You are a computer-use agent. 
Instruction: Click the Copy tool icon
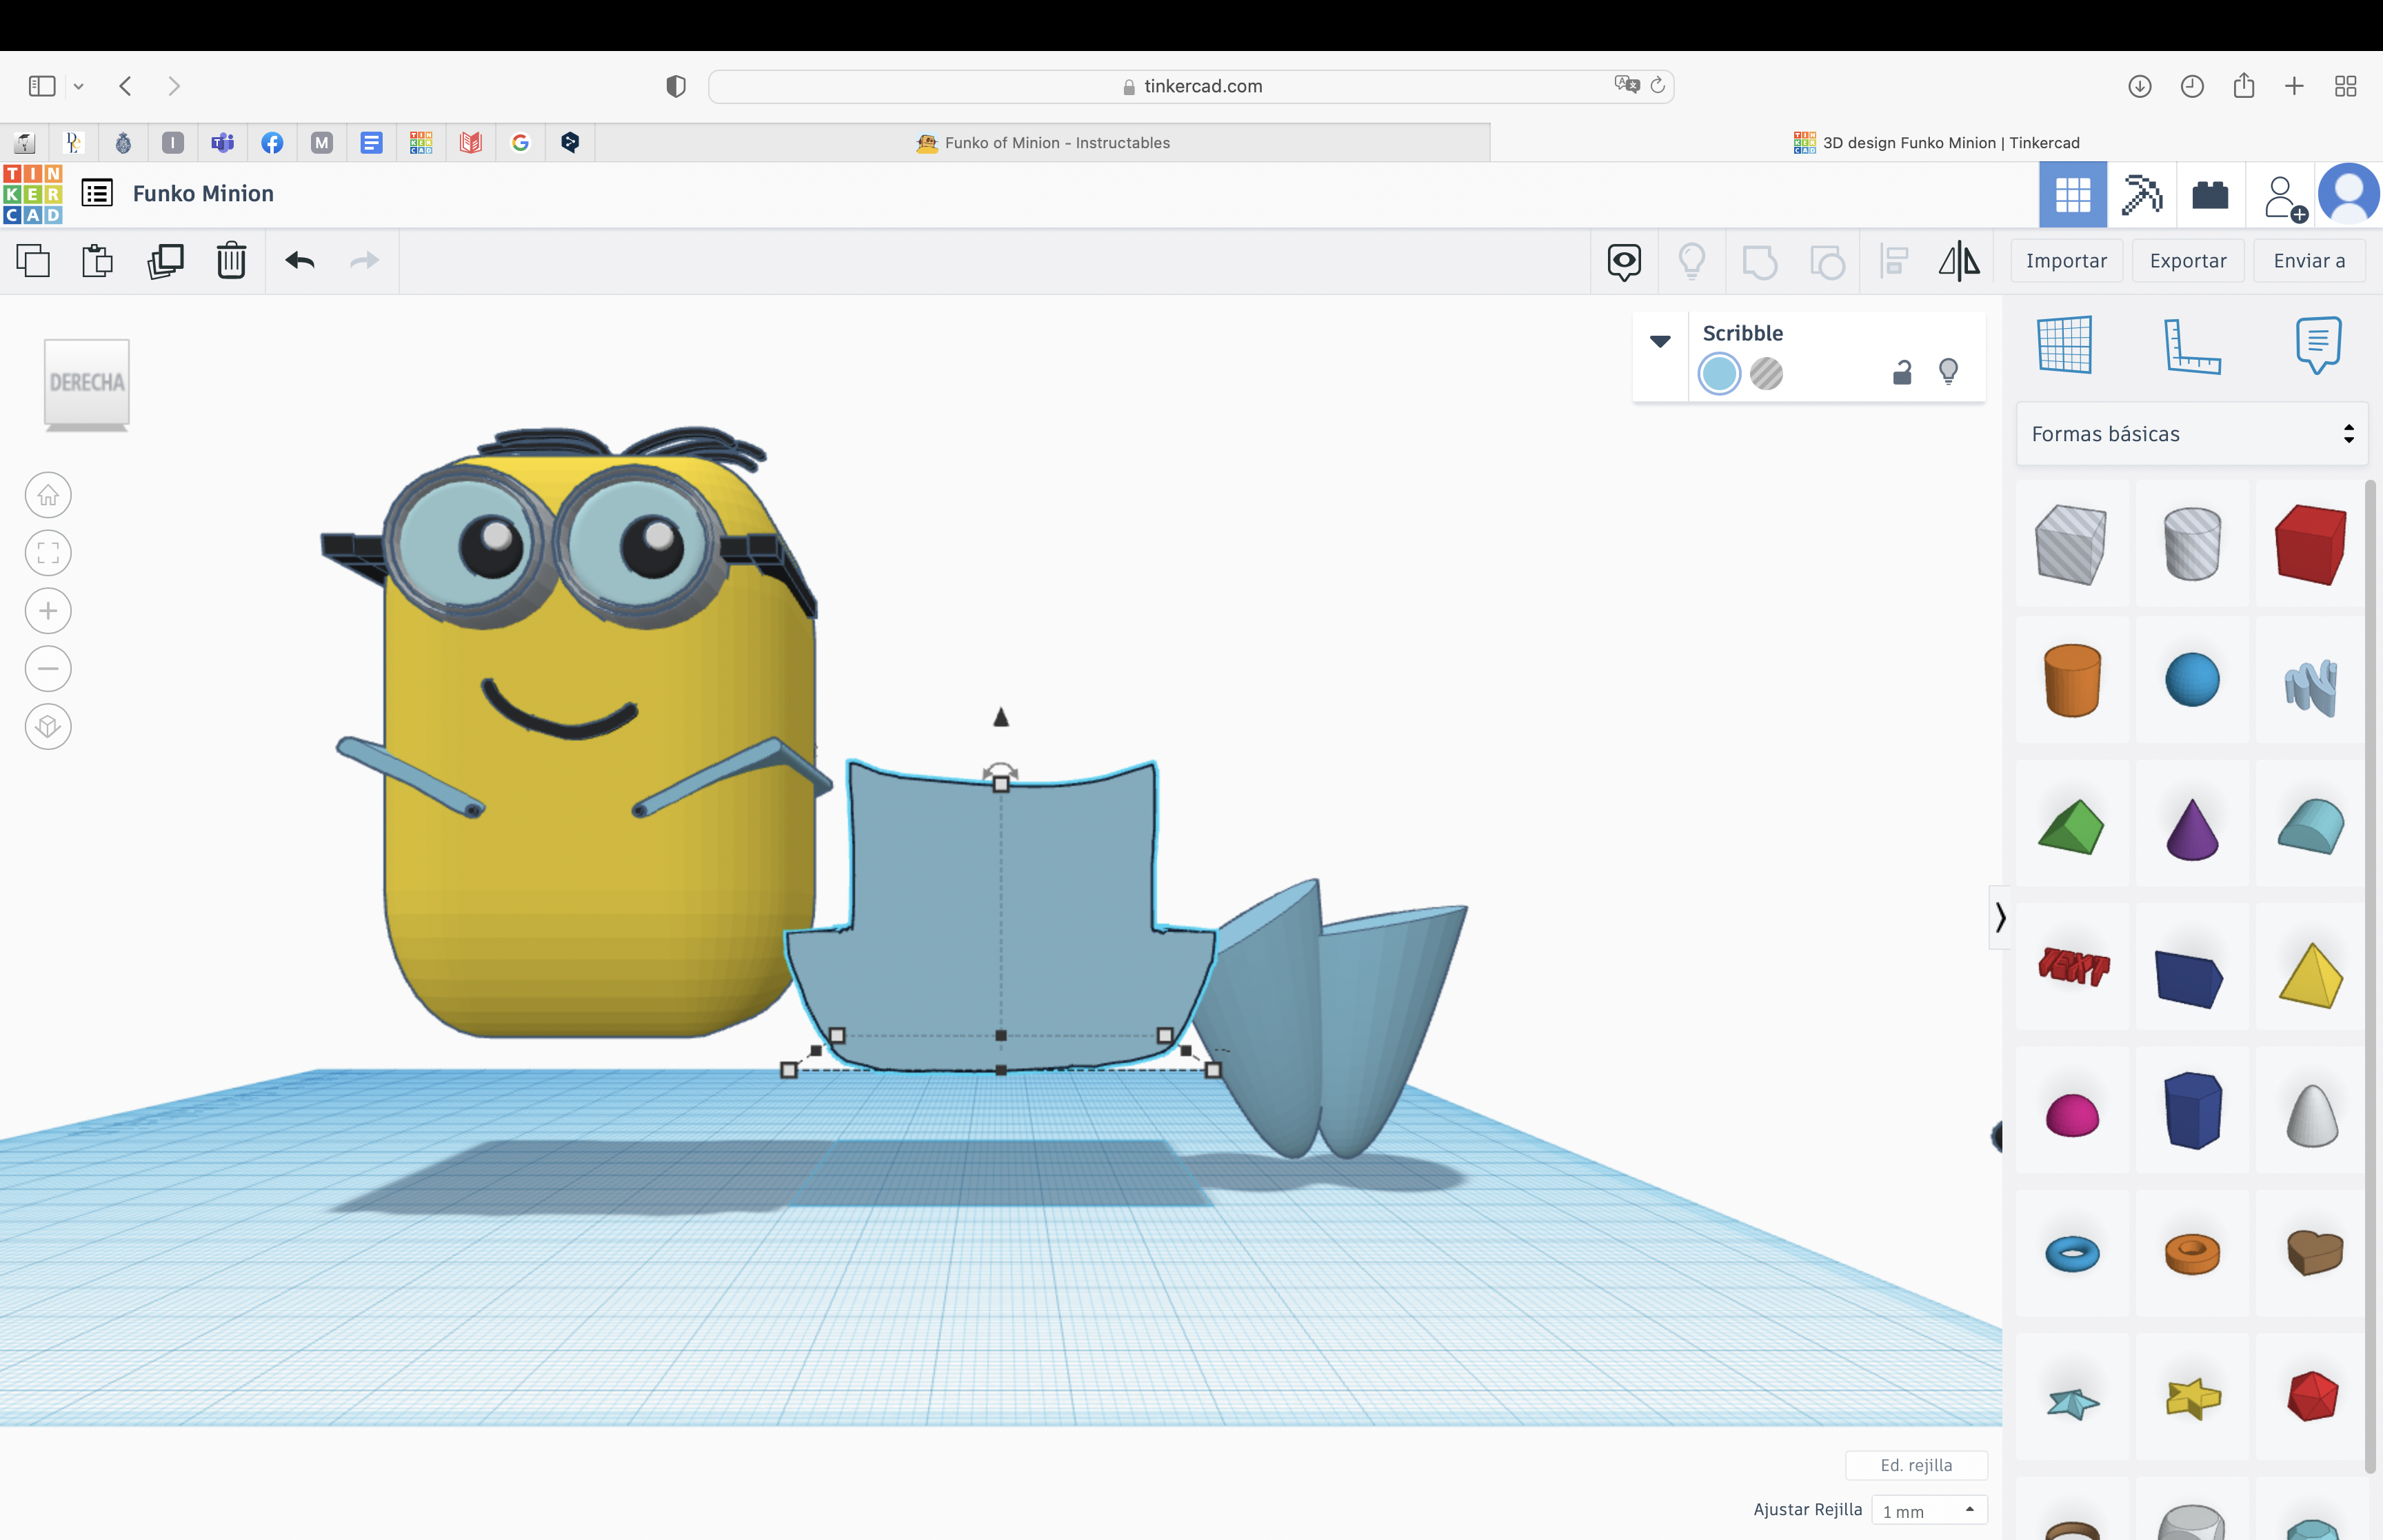(33, 261)
